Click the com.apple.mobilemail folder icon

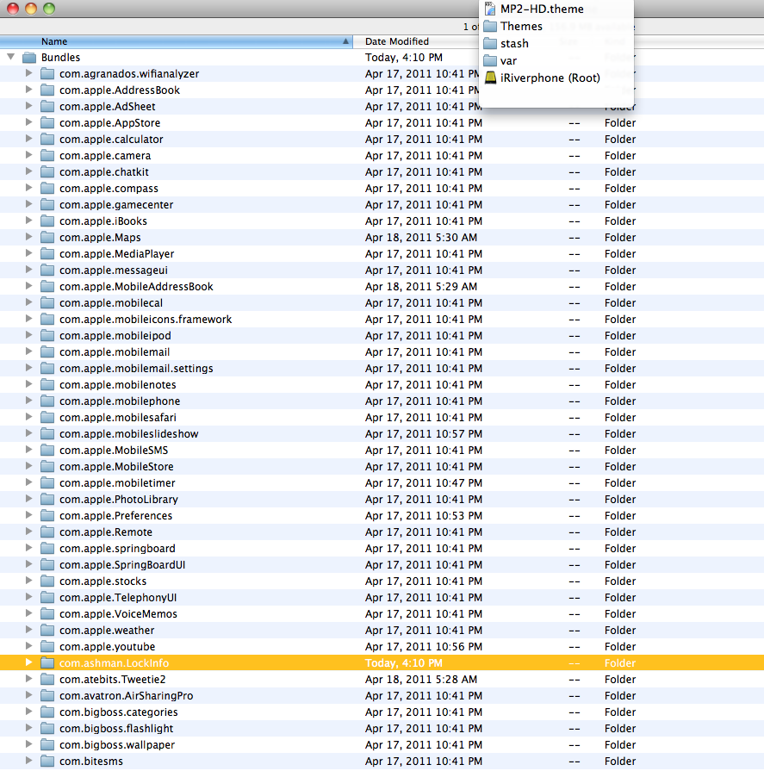tap(47, 352)
